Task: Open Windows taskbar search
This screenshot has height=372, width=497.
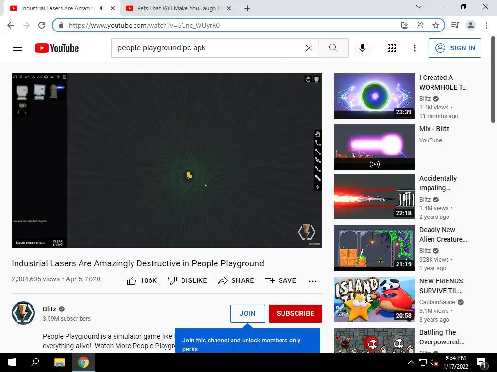Action: point(35,362)
